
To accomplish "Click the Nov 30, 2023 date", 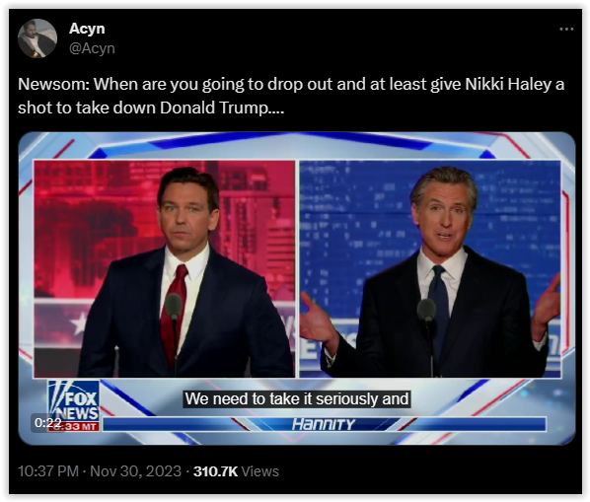I will click(135, 471).
